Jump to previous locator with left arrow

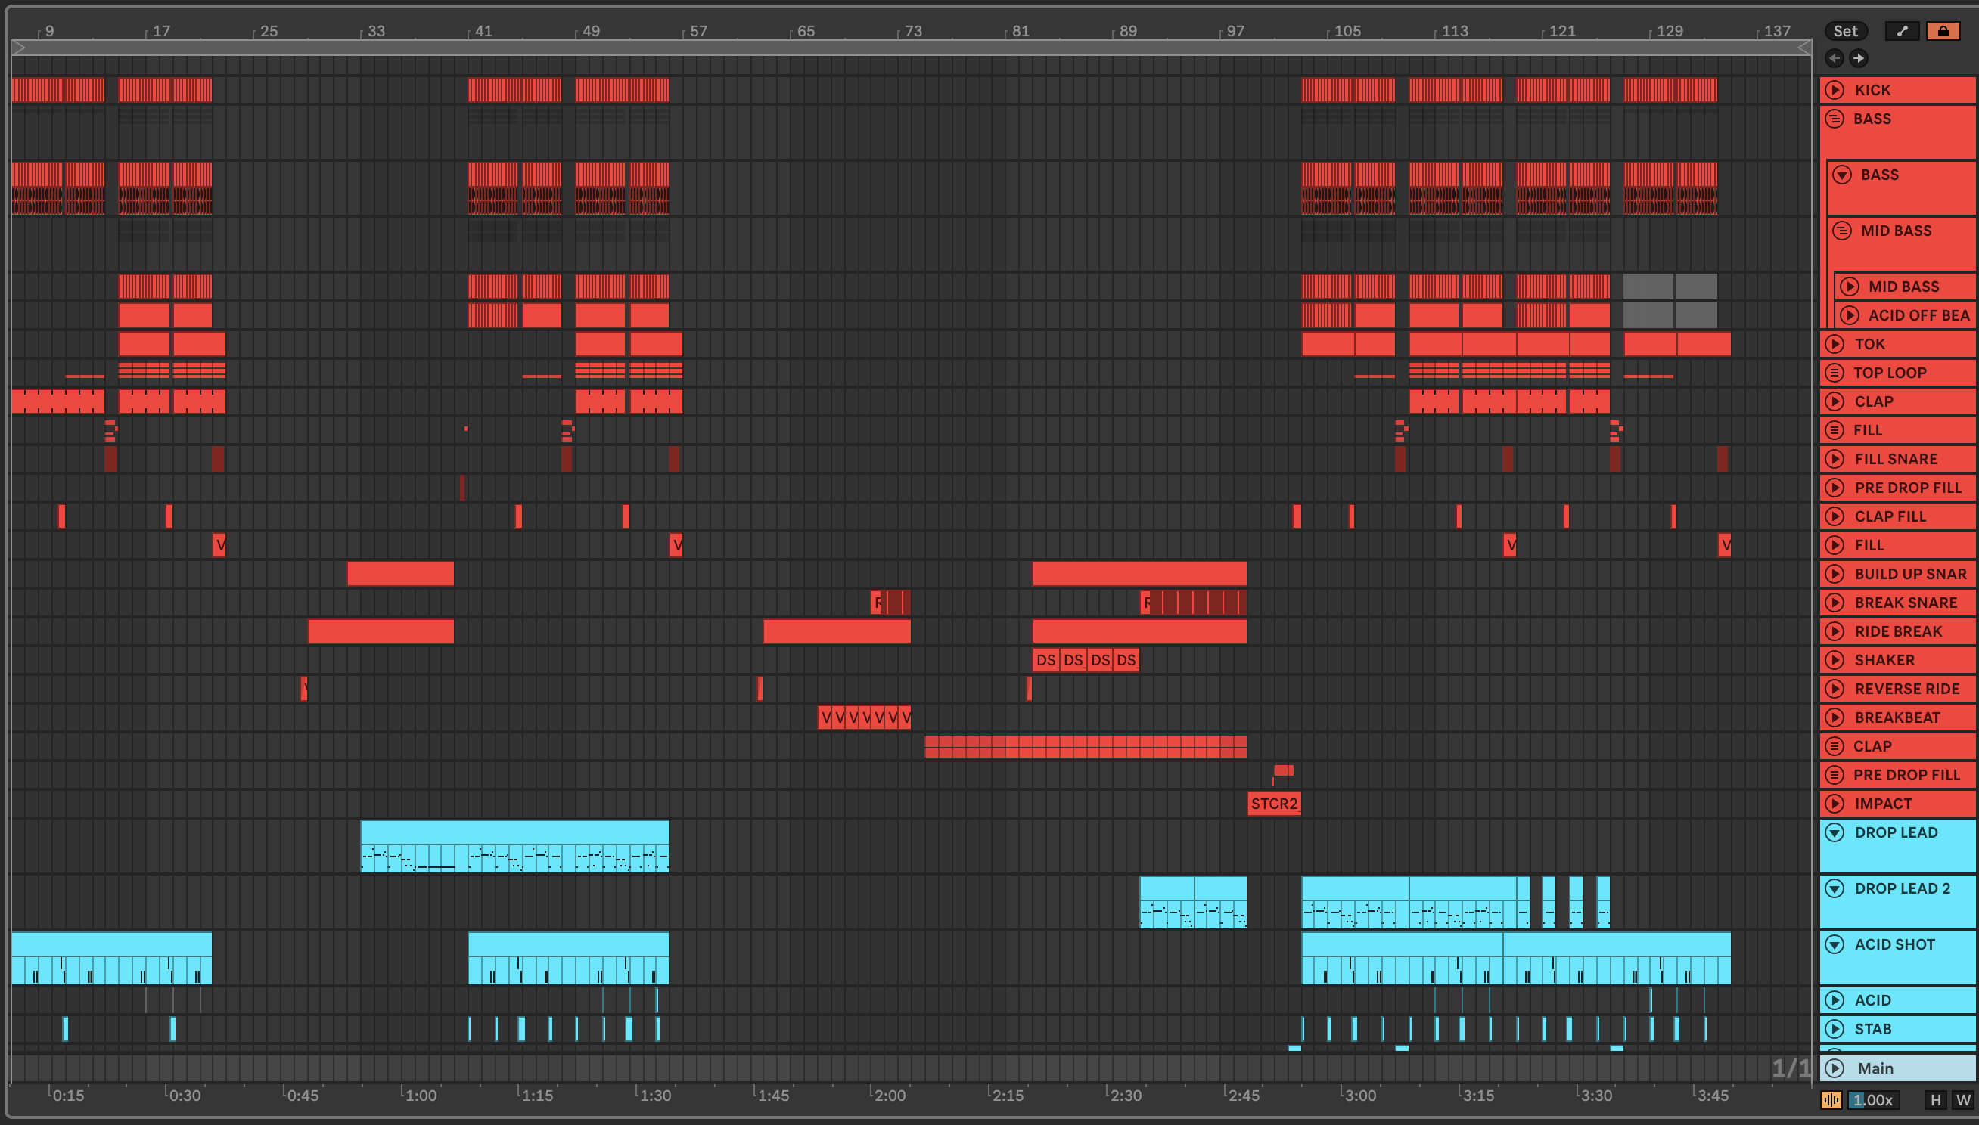pos(1835,58)
